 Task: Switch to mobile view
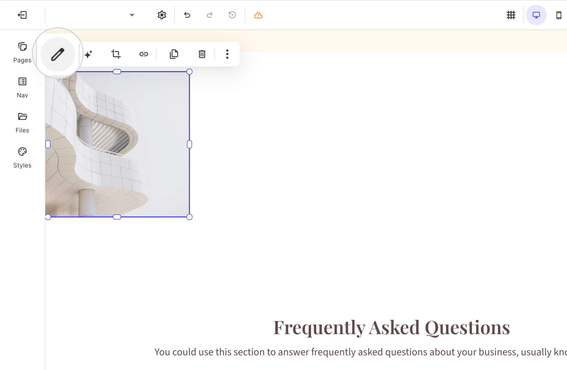click(x=559, y=15)
